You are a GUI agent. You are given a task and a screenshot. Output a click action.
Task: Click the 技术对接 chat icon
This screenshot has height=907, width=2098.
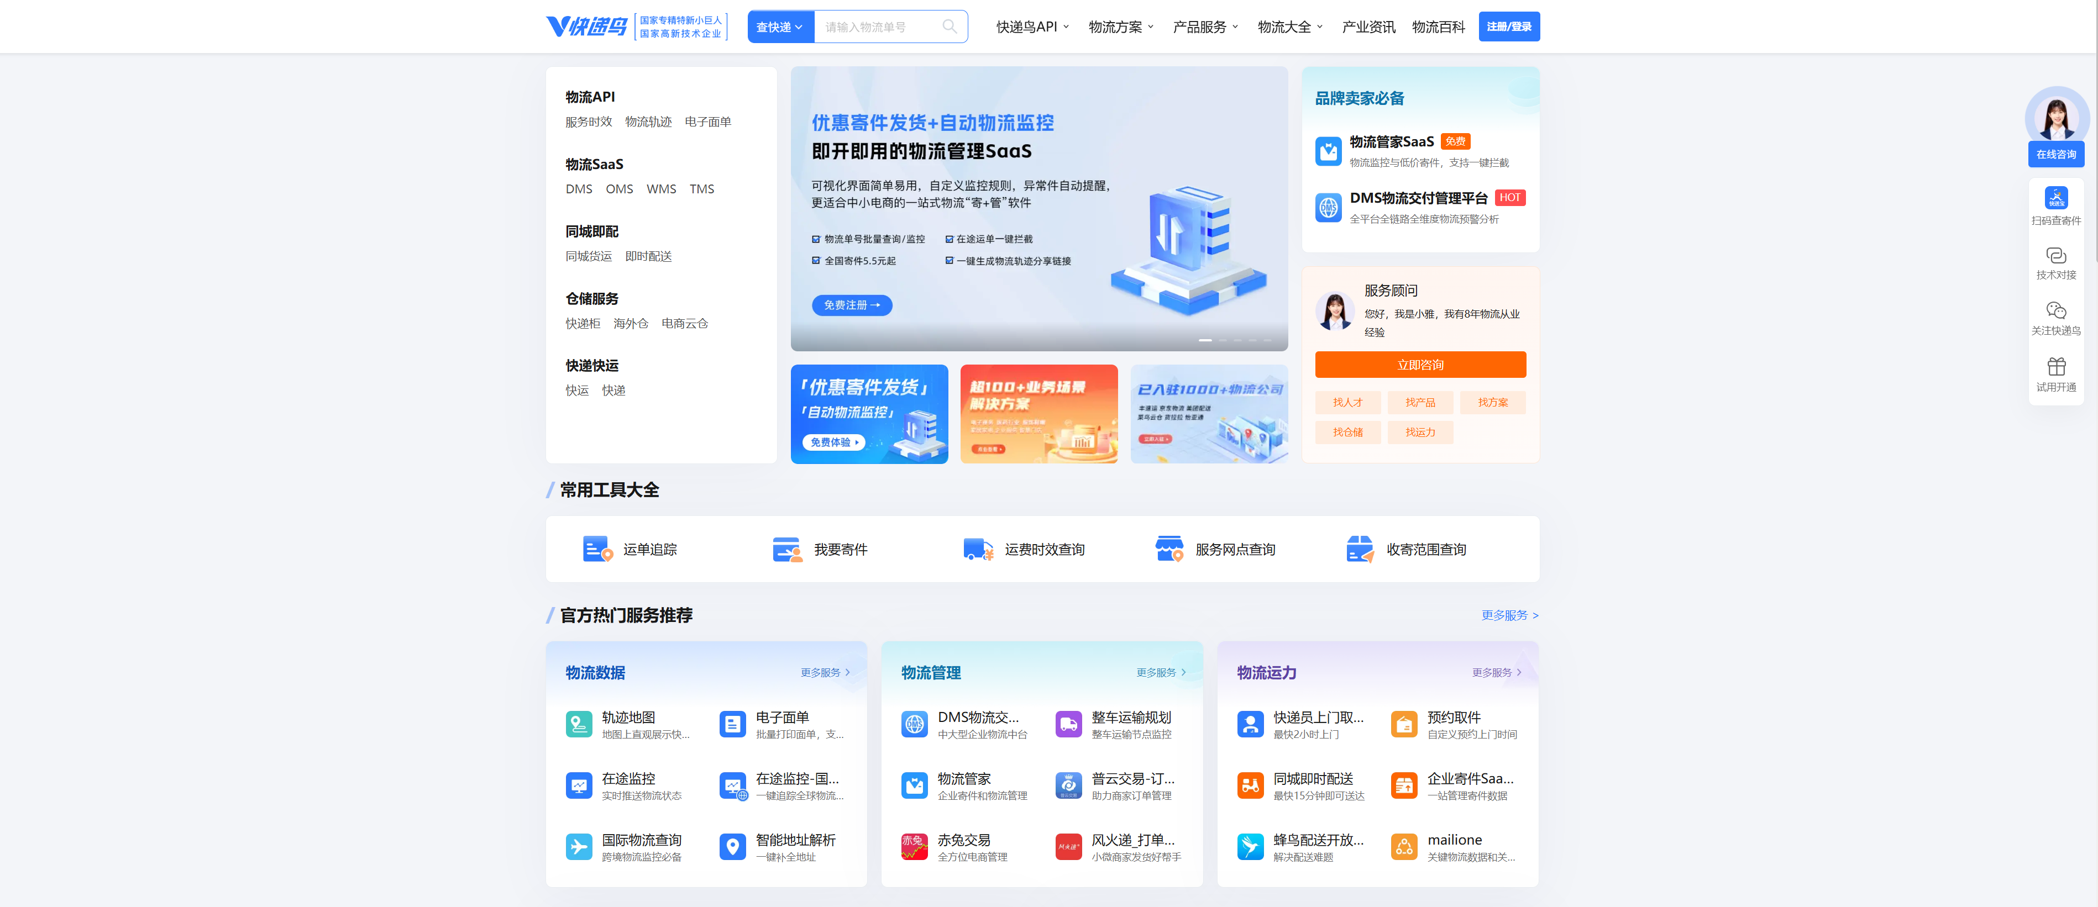(2055, 256)
